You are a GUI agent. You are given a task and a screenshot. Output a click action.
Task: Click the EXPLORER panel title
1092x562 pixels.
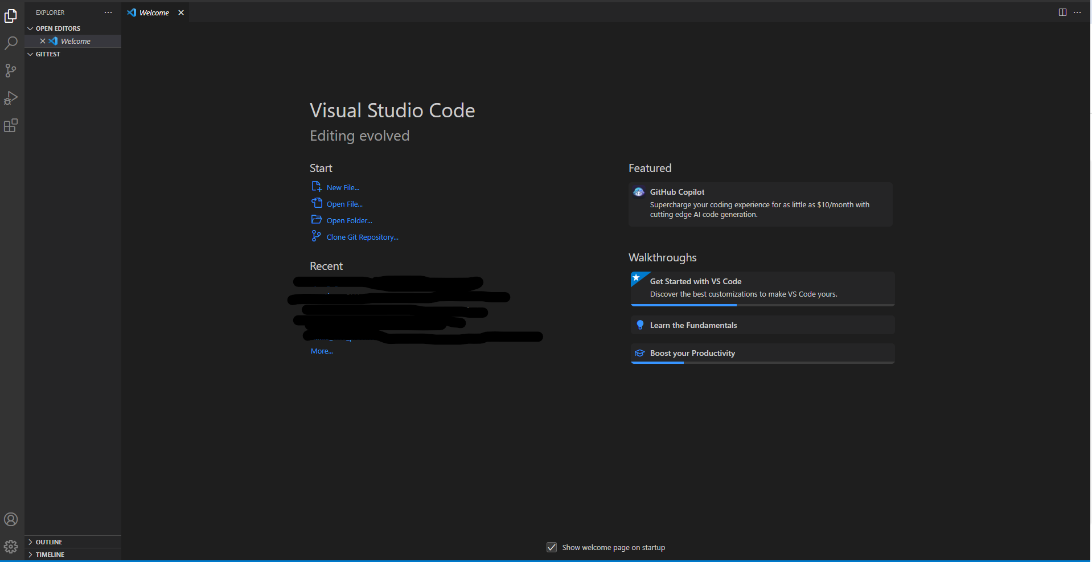[50, 13]
